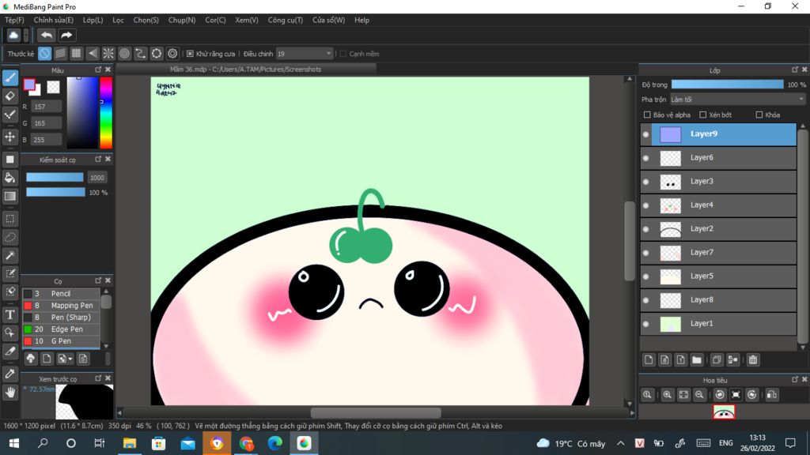810x455 pixels.
Task: Select the rectangular Selection tool
Action: (x=9, y=219)
